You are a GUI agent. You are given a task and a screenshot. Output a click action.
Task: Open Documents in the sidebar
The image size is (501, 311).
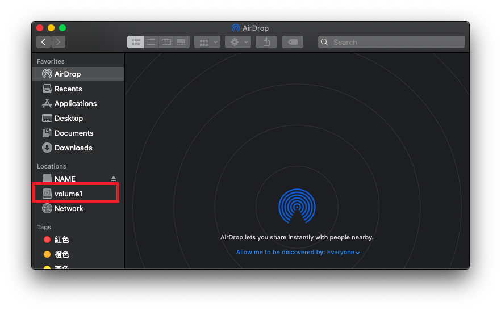[x=78, y=133]
